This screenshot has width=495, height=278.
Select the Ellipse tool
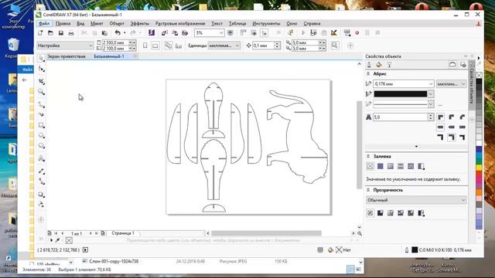[41, 136]
